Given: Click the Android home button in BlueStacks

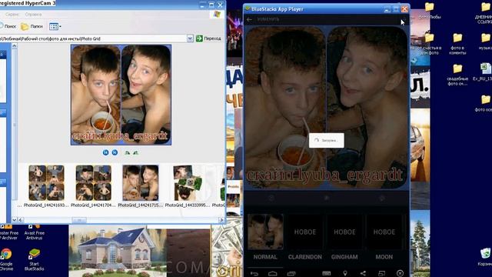Looking at the screenshot, I should pyautogui.click(x=273, y=274).
